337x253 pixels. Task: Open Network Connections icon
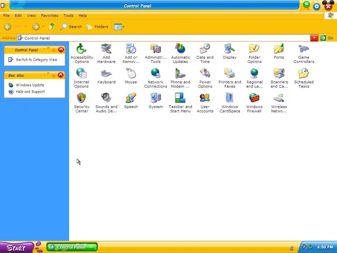(156, 78)
